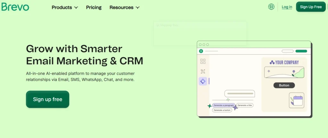328x138 pixels.
Task: Select the purple diamond AI icon
Action: [x=203, y=81]
